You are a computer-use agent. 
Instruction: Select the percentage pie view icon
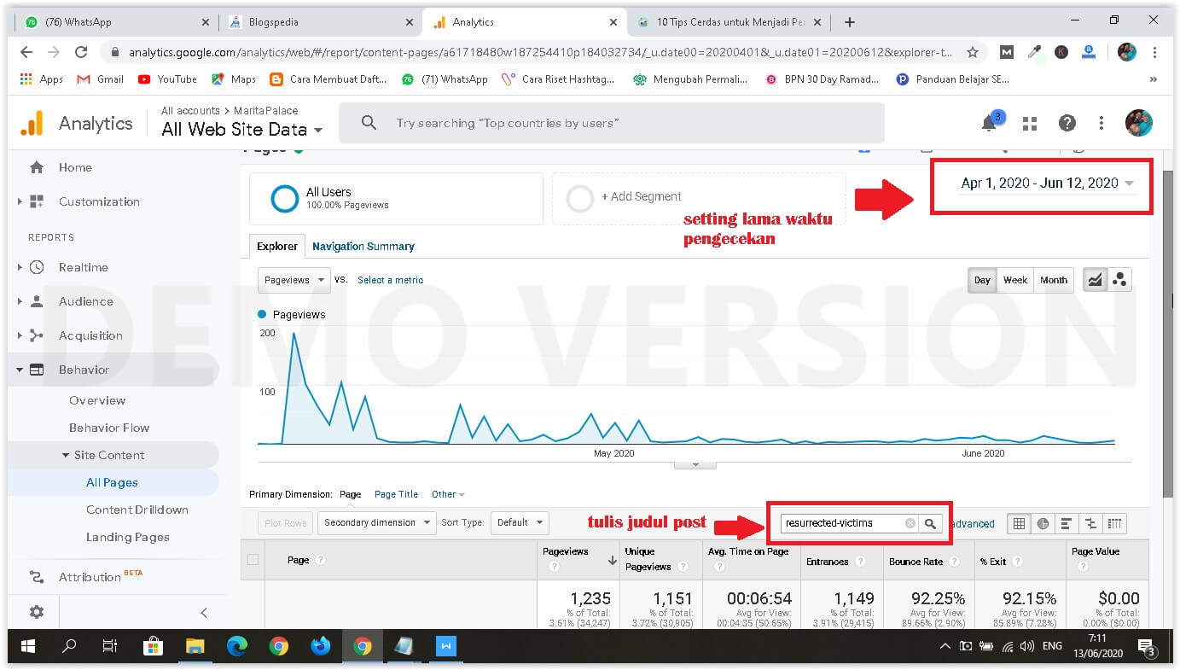click(x=1043, y=523)
